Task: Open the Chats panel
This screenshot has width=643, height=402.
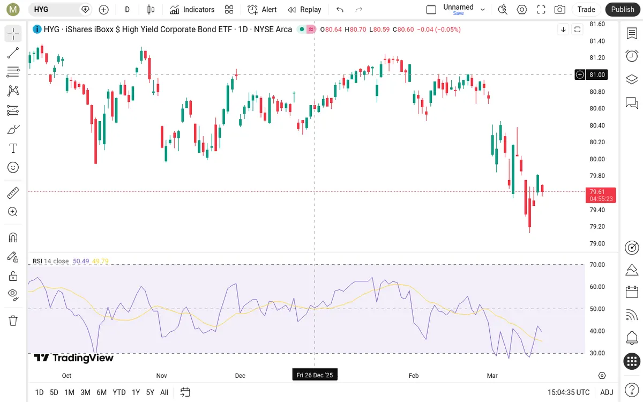Action: (x=632, y=102)
